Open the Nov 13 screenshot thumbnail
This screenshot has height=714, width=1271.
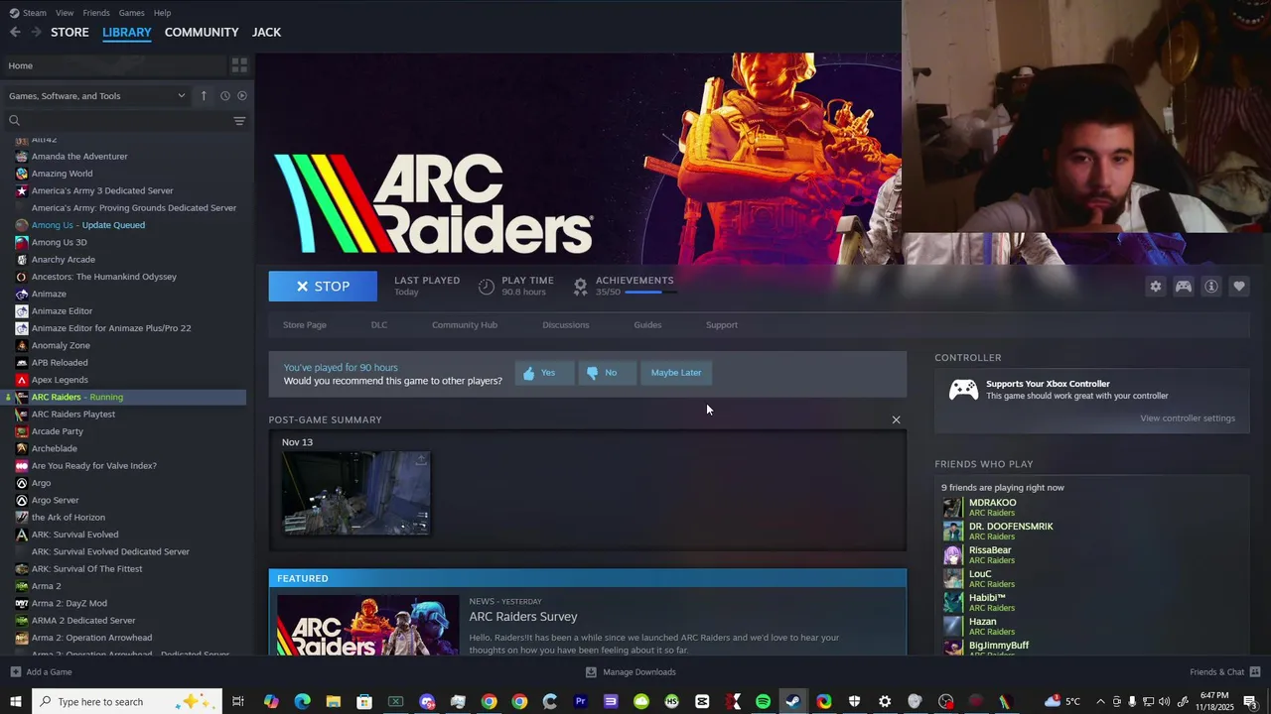355,493
